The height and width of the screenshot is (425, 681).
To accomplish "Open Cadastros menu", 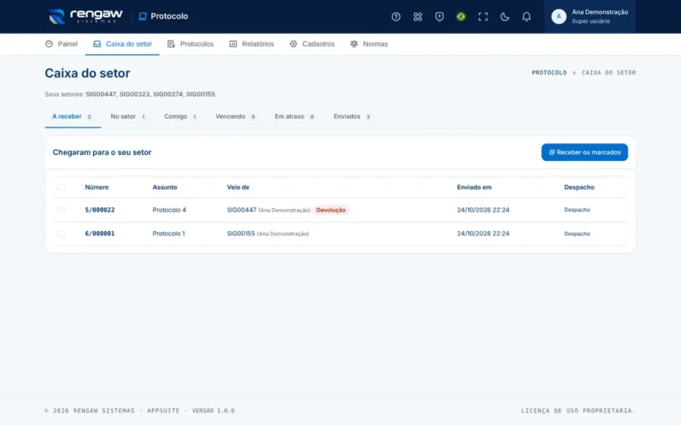I will (x=312, y=43).
